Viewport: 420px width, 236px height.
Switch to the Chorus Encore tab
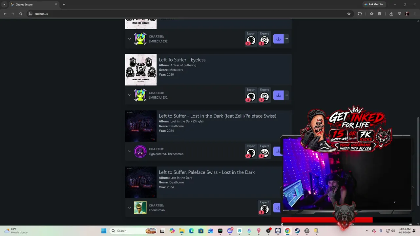tap(34, 5)
